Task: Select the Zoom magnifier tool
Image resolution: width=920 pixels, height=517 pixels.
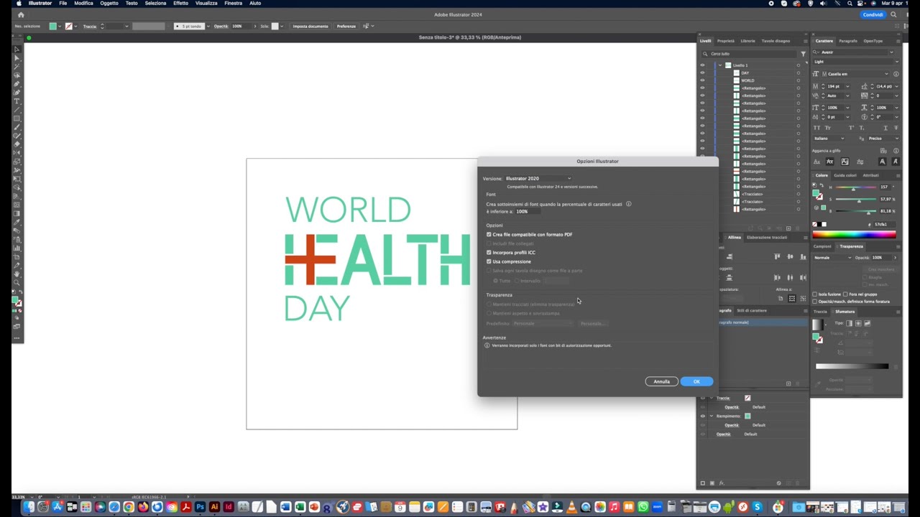Action: pos(17,282)
